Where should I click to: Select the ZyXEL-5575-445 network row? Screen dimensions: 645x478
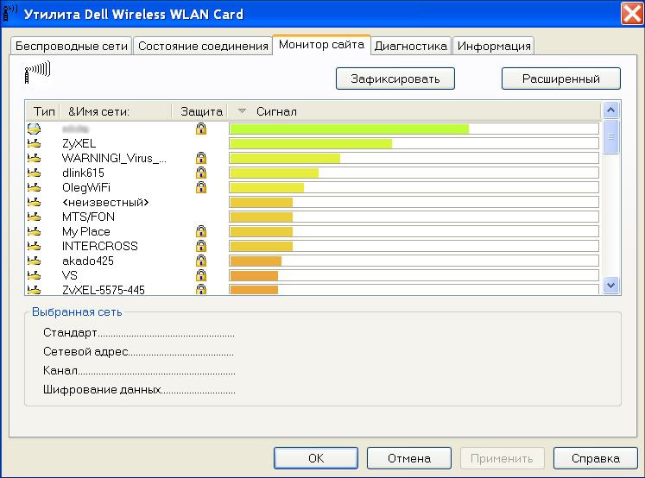point(313,290)
